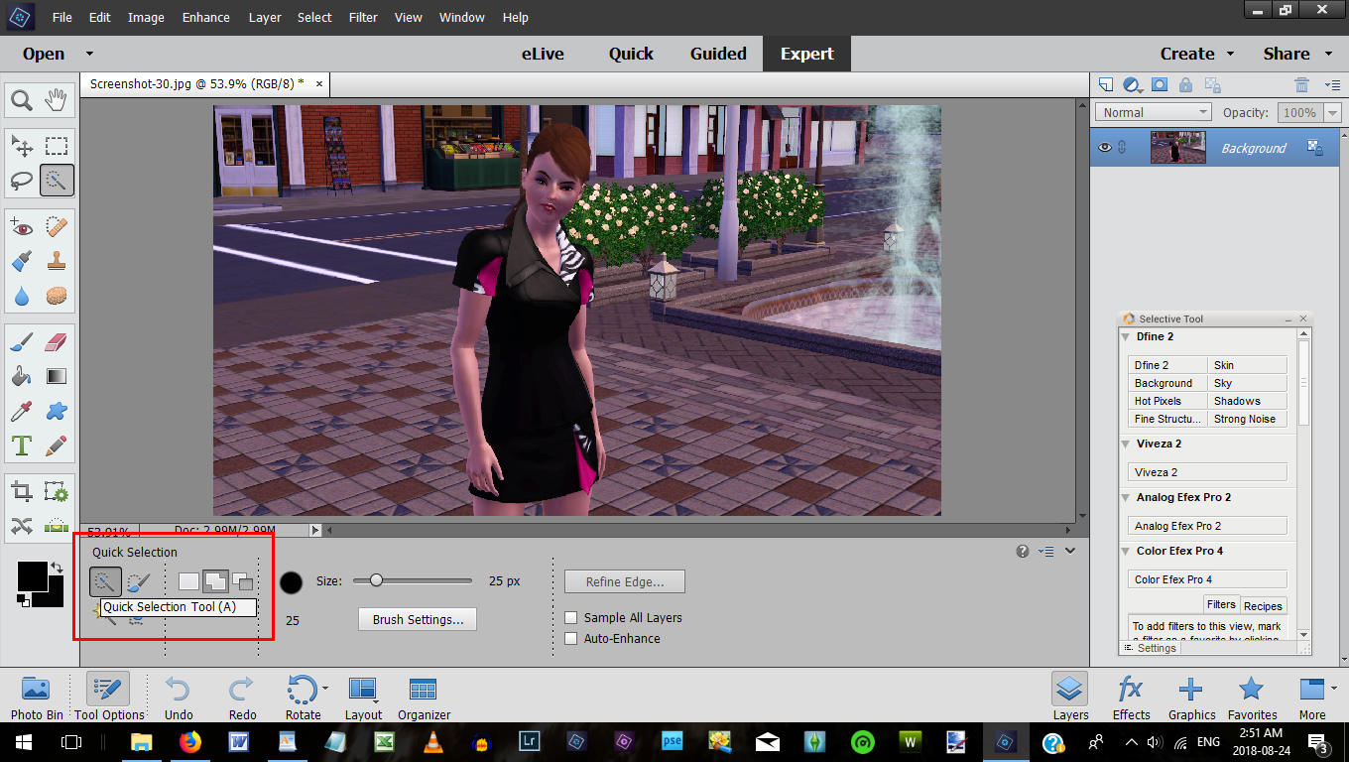Enable the Auto-Enhance checkbox
1349x762 pixels.
tap(571, 638)
